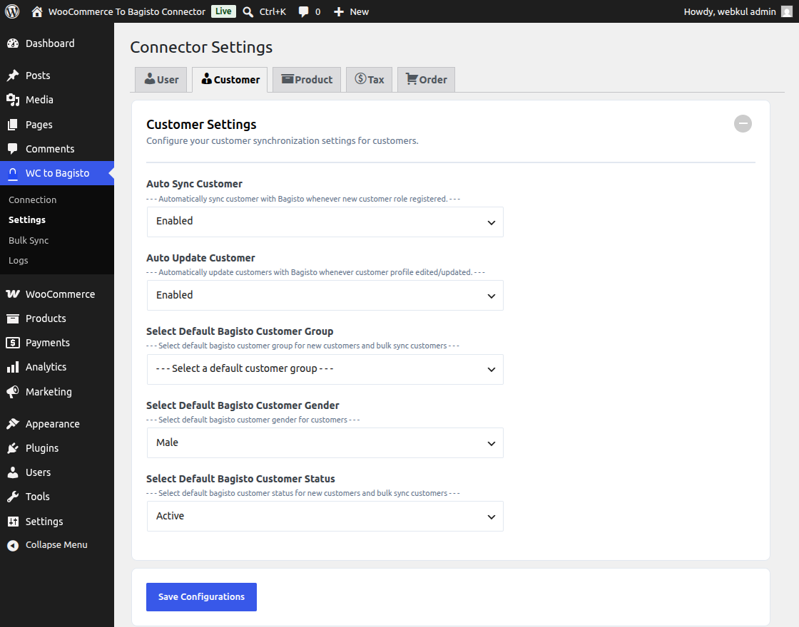Viewport: 799px width, 627px height.
Task: Click the comments bubble icon in admin bar
Action: pos(304,11)
